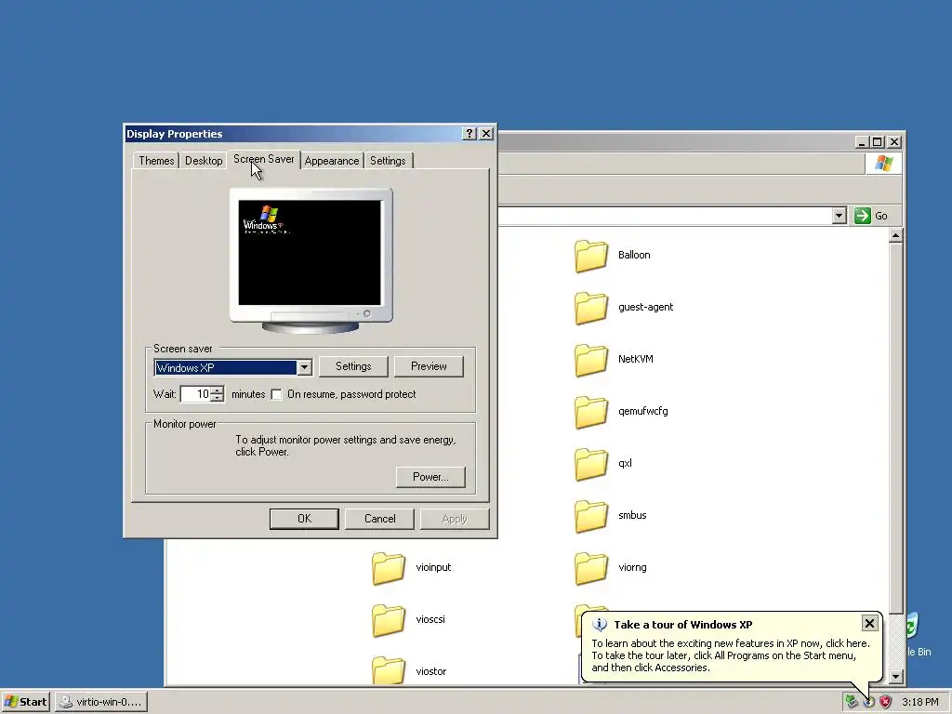Switch to the Appearance tab
Viewport: 952px width, 714px height.
click(332, 161)
